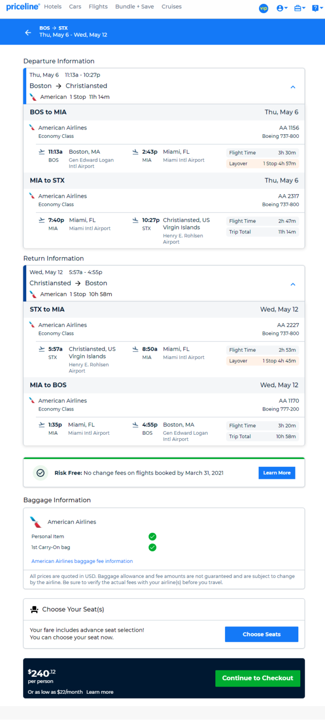Click layover 1 Stop 4h 45m row

pos(263,360)
